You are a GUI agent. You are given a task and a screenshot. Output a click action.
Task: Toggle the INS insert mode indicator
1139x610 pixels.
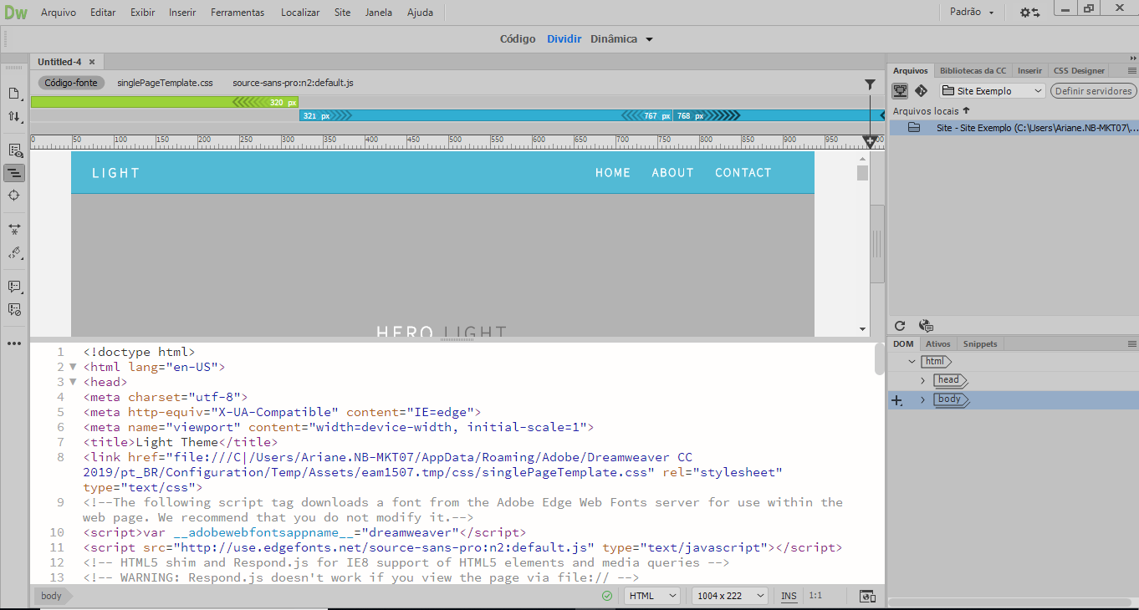pos(789,596)
